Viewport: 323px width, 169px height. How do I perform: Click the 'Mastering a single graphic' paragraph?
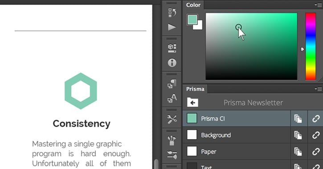coord(82,154)
